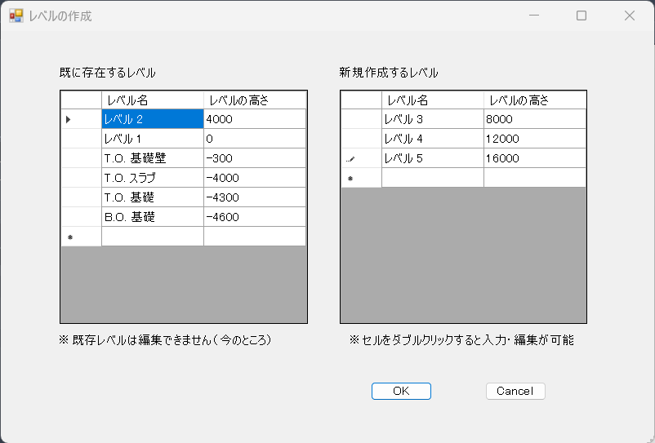Select the 12000 height cell for レベル 4
Image resolution: width=655 pixels, height=443 pixels.
pos(534,139)
